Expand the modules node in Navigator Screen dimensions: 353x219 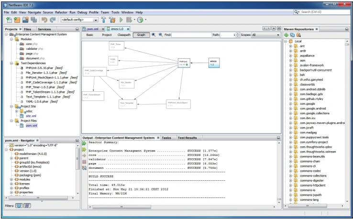click(11, 180)
